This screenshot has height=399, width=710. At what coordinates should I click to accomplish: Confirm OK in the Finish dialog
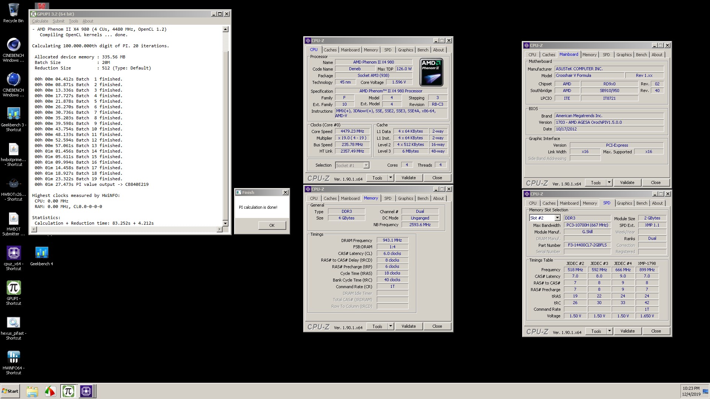coord(272,225)
